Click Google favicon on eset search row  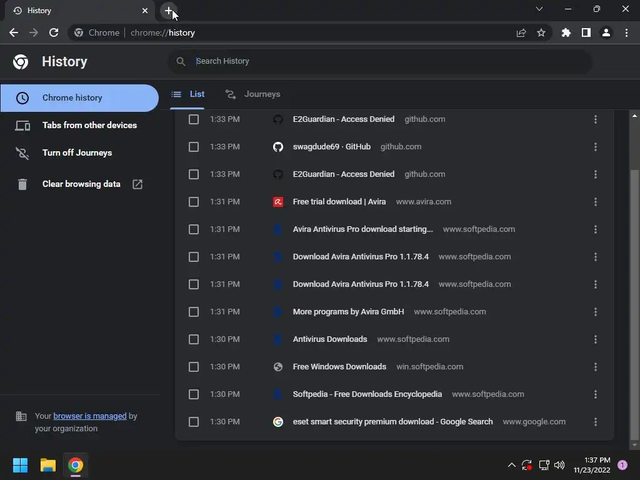click(x=278, y=422)
